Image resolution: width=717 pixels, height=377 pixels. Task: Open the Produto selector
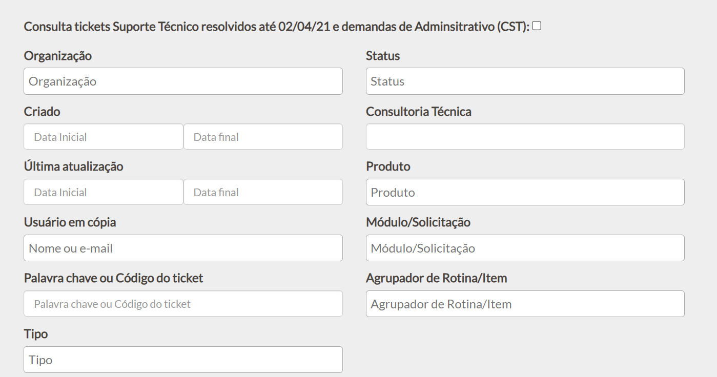point(524,192)
